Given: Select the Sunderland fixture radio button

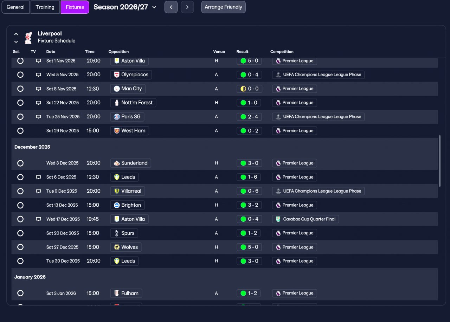Looking at the screenshot, I should pos(20,163).
